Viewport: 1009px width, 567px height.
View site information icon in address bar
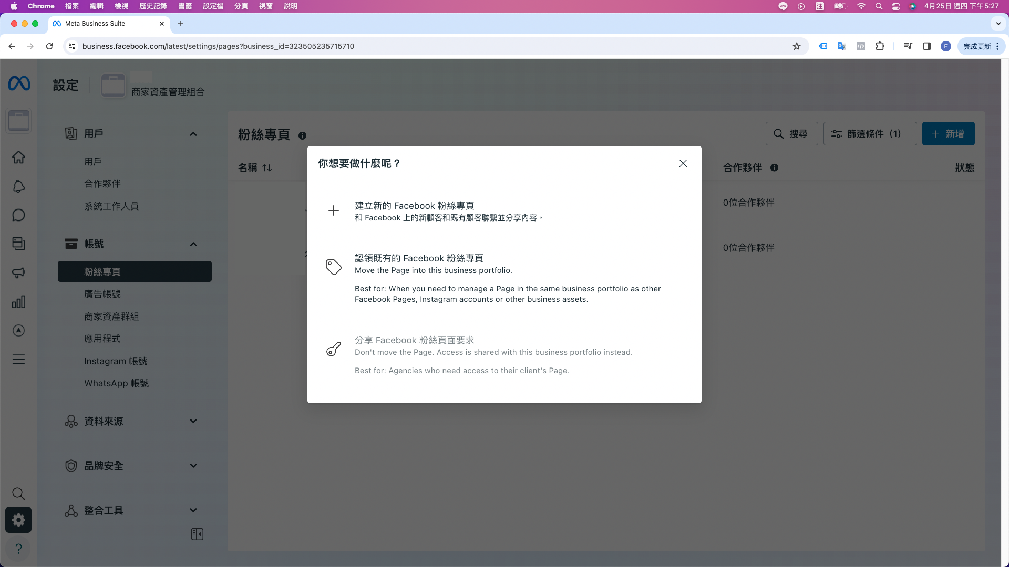73,46
